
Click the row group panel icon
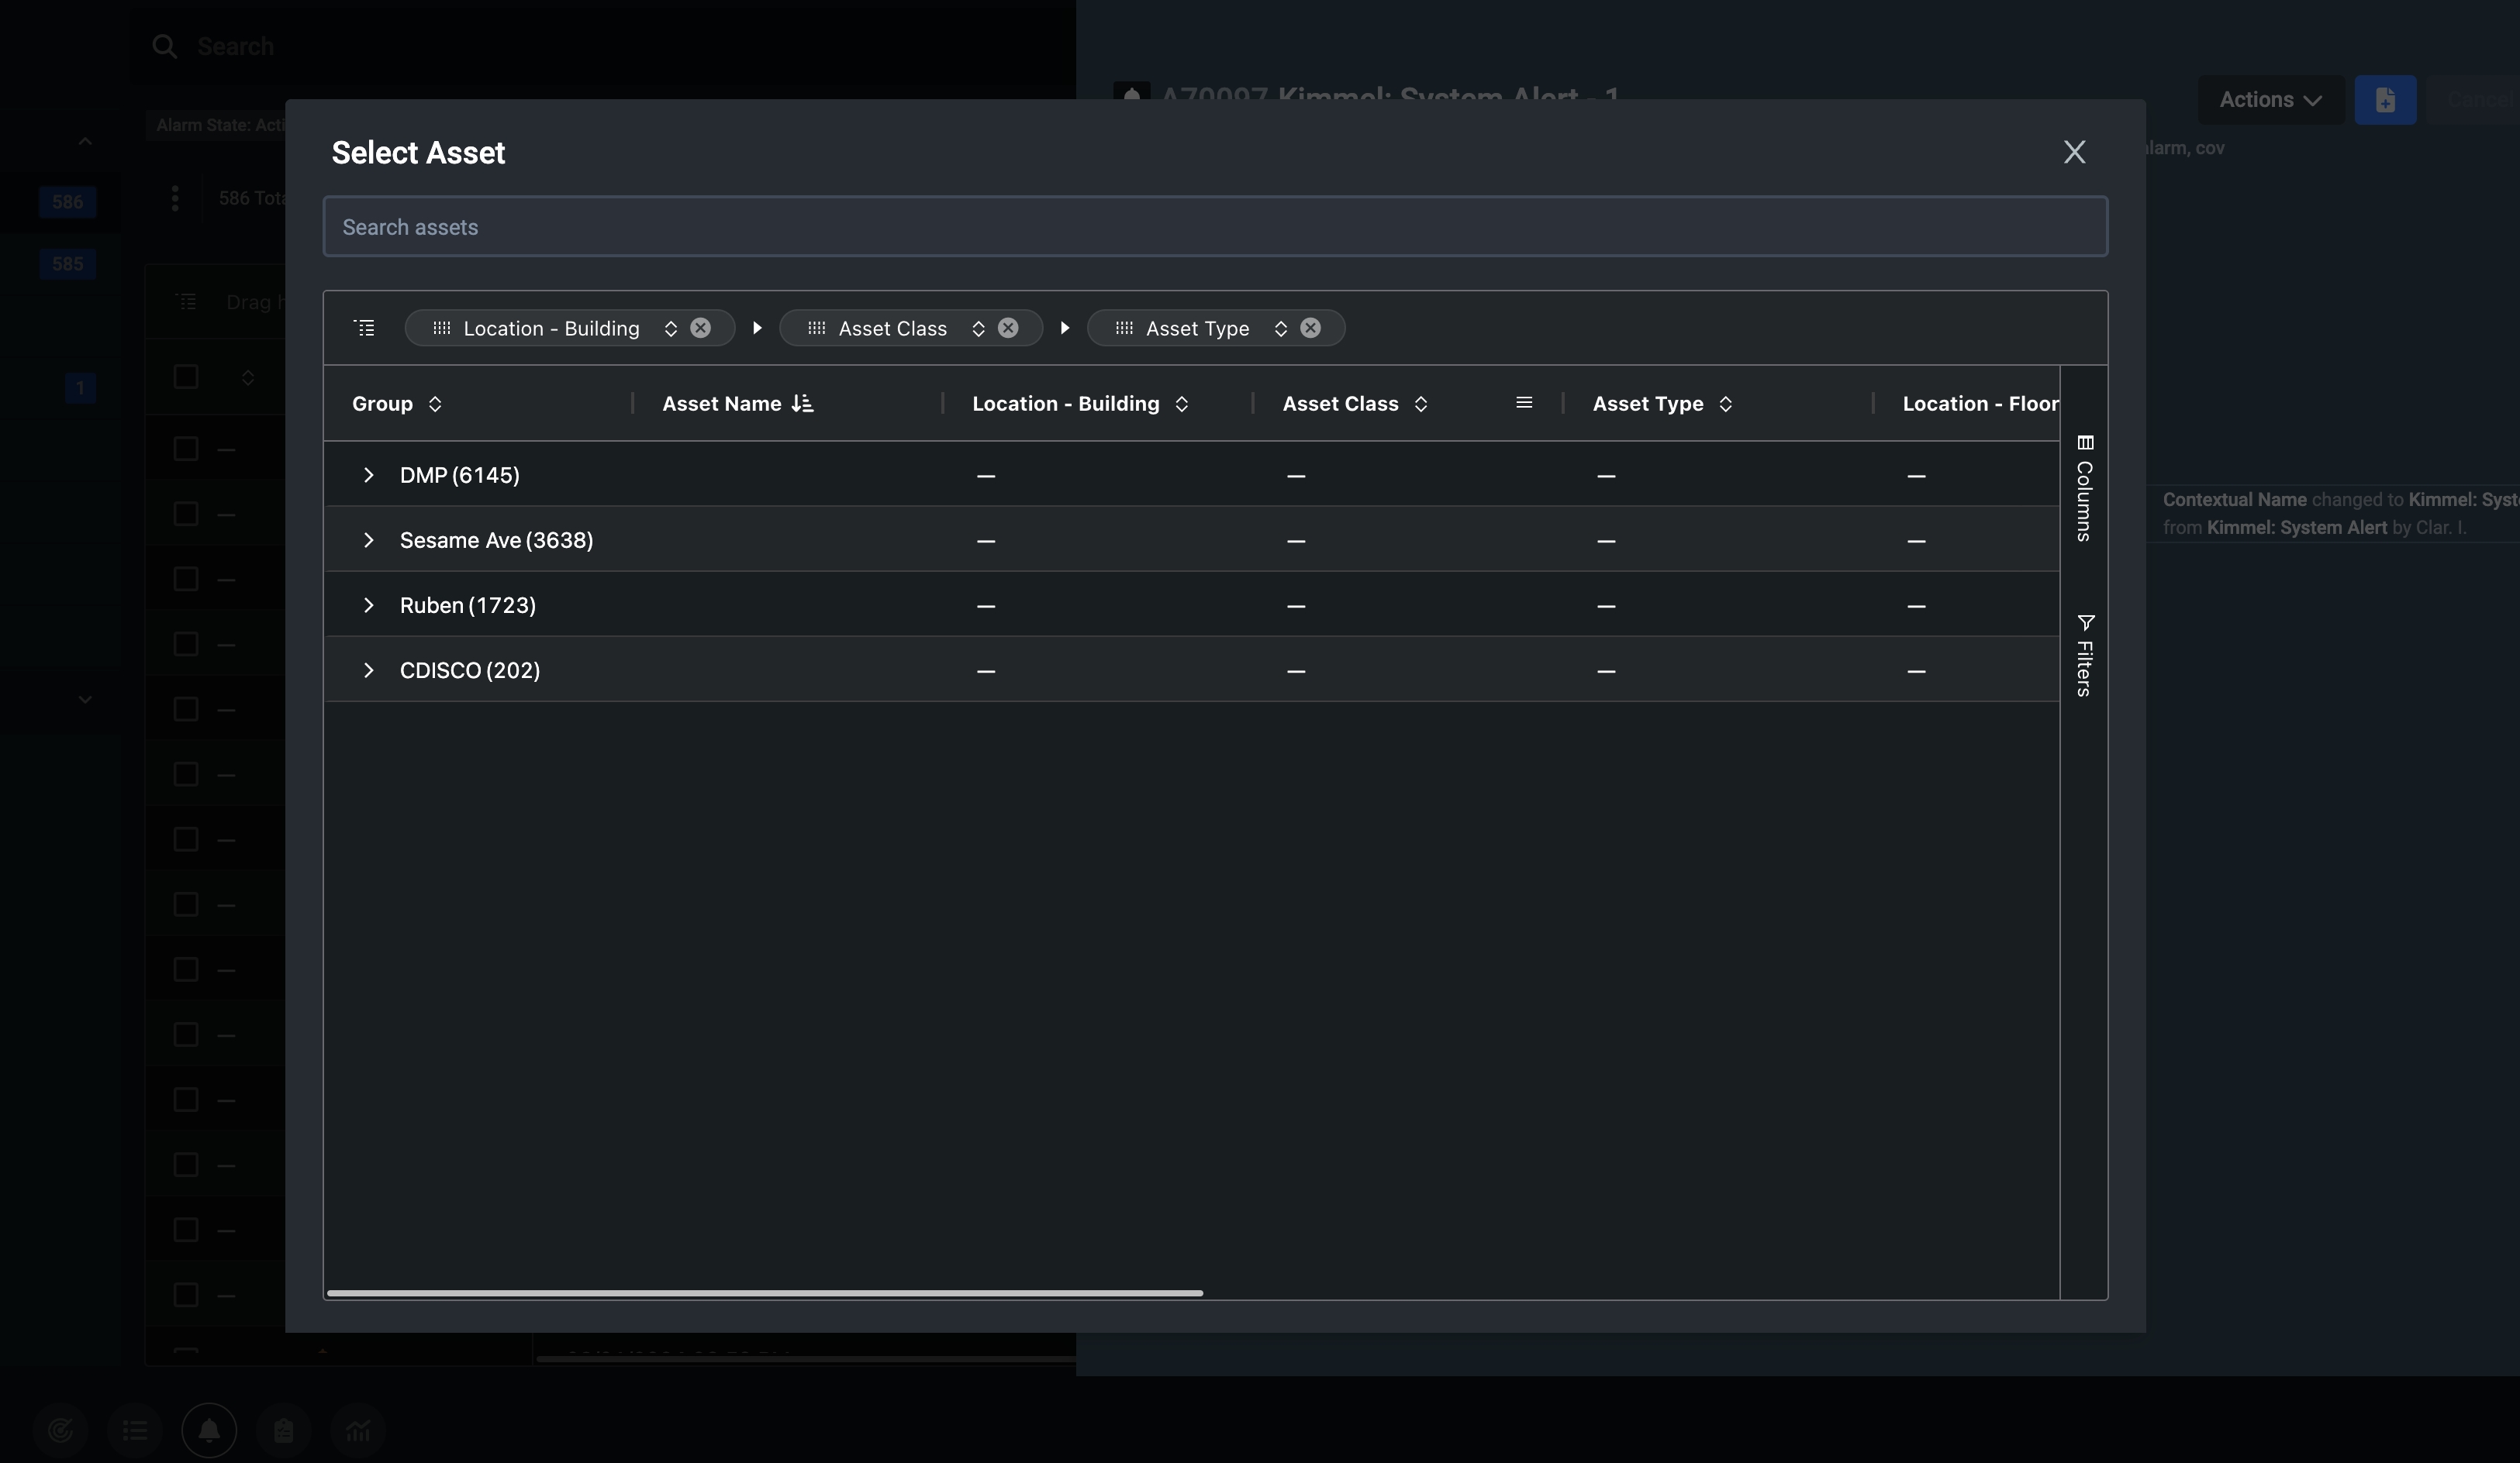point(365,328)
